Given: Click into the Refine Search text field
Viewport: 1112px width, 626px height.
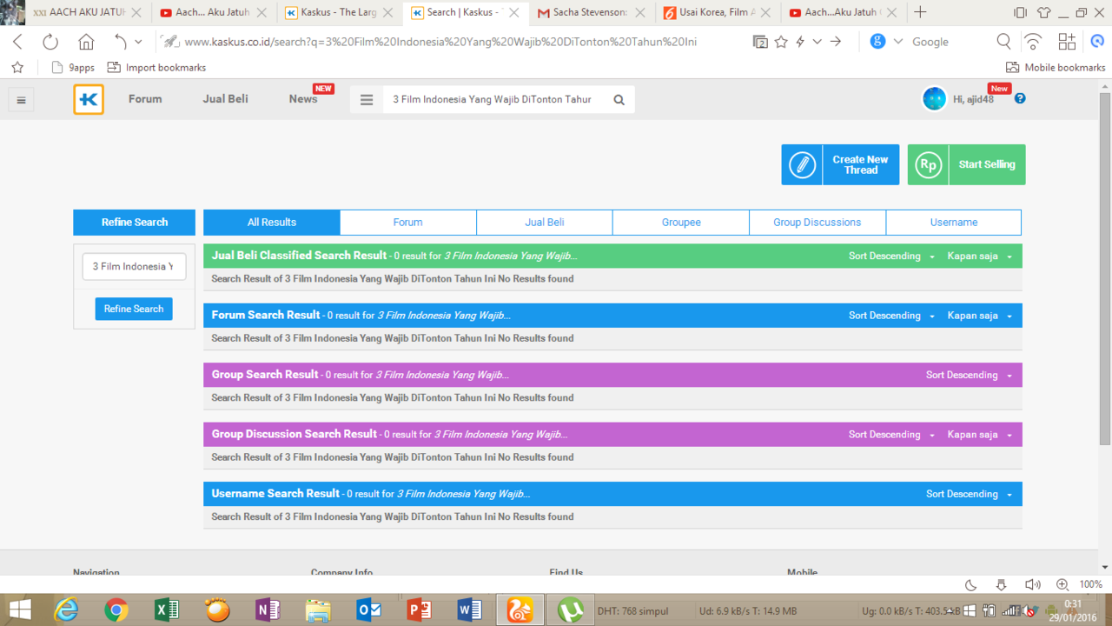Looking at the screenshot, I should click(x=134, y=267).
